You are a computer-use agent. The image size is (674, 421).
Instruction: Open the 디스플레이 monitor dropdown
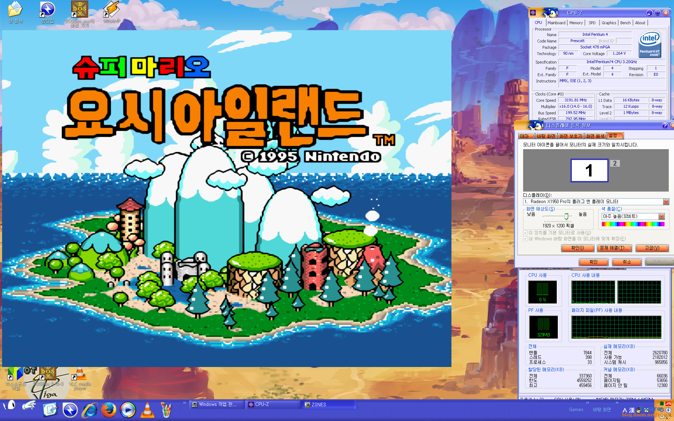(x=666, y=202)
